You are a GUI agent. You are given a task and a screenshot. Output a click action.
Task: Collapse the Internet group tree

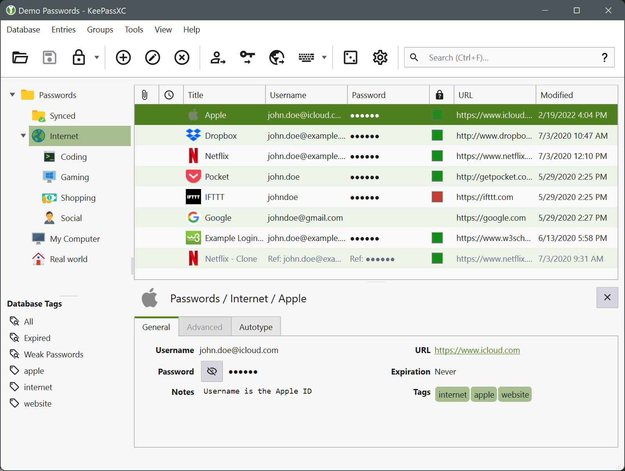23,136
